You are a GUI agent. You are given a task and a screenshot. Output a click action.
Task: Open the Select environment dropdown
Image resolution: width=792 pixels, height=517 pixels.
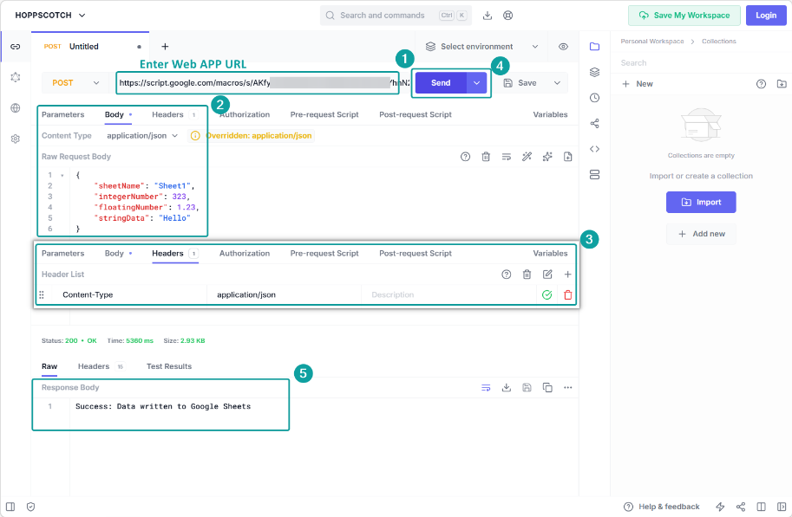481,47
